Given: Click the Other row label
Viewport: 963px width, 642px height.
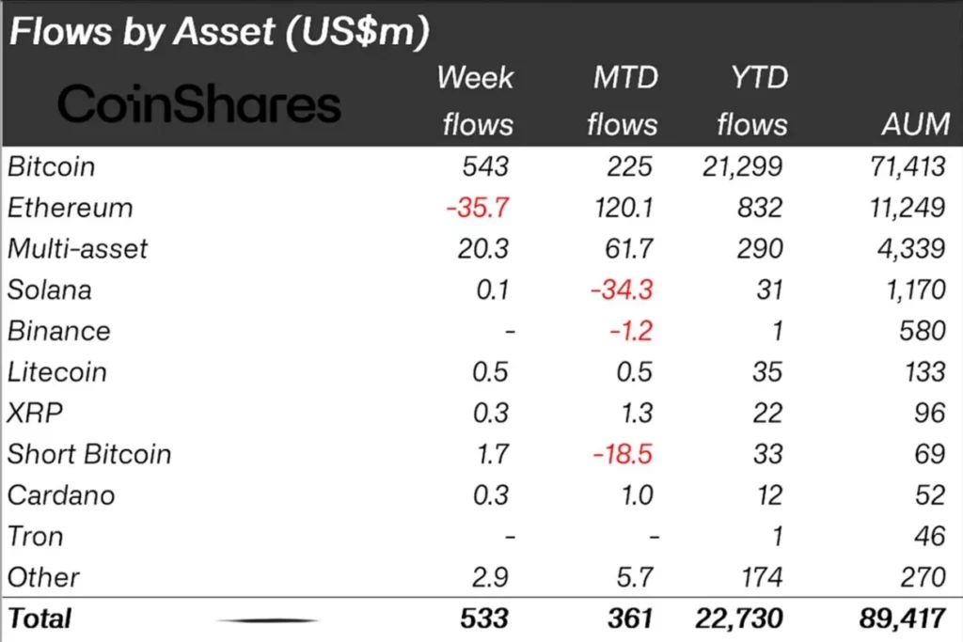Looking at the screenshot, I should pyautogui.click(x=43, y=577).
